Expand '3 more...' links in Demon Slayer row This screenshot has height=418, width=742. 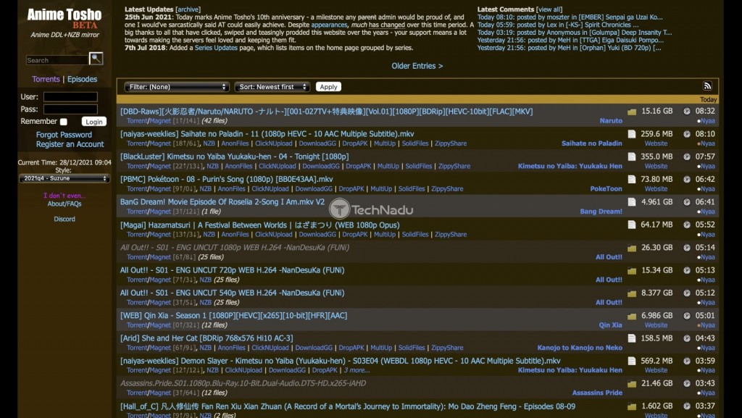[x=357, y=370]
